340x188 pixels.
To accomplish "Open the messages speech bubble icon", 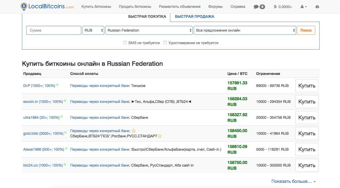I will pyautogui.click(x=256, y=7).
